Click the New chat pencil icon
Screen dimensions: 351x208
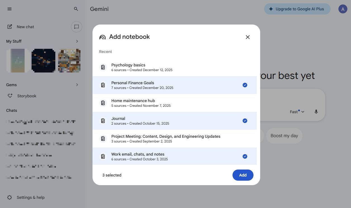pyautogui.click(x=10, y=27)
